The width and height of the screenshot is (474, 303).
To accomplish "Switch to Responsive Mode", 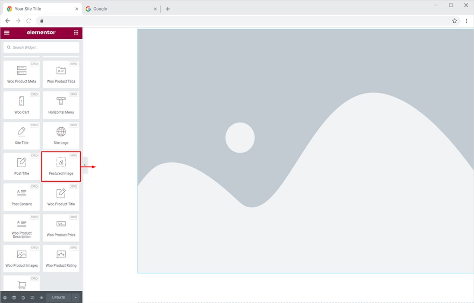I will 32,298.
